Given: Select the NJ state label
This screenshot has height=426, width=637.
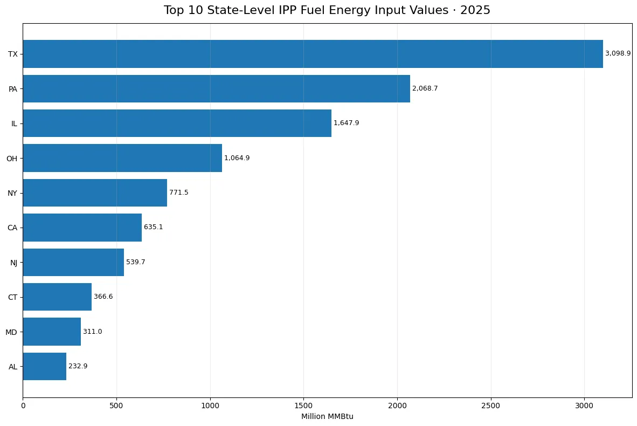Looking at the screenshot, I should point(14,263).
